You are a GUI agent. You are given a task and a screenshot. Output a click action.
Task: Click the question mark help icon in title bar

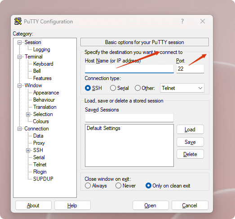[182, 21]
